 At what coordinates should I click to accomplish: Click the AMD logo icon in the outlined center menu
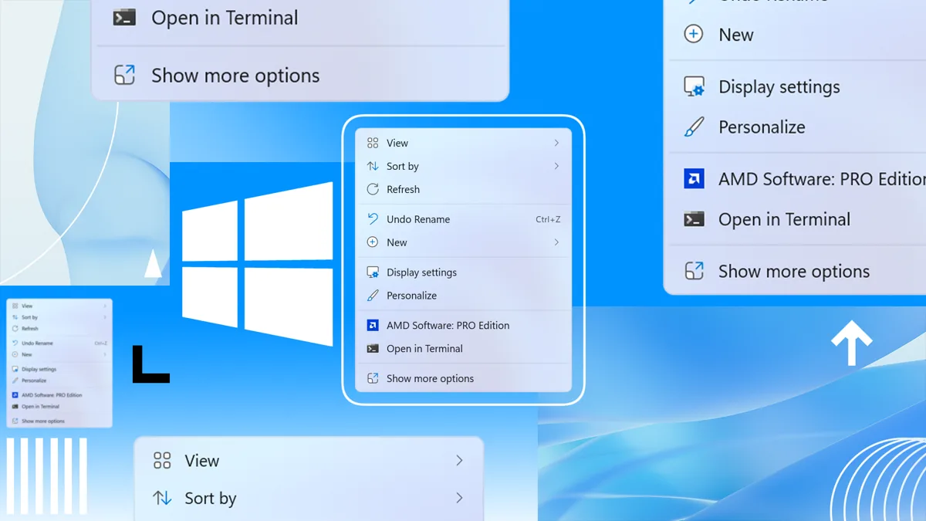[x=373, y=326]
